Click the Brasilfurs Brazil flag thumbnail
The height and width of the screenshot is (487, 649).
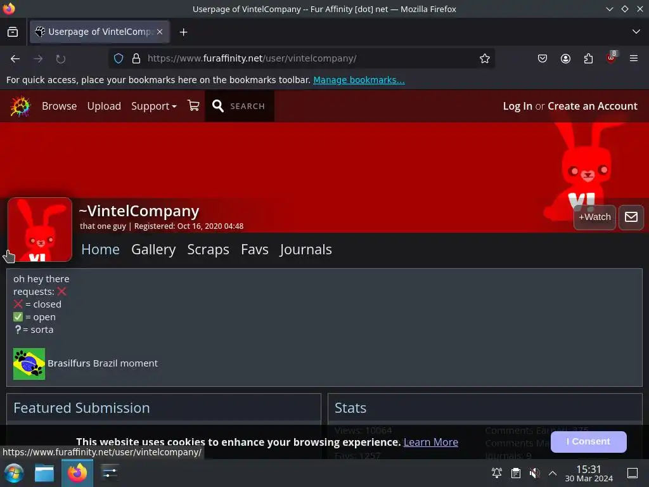pyautogui.click(x=29, y=363)
